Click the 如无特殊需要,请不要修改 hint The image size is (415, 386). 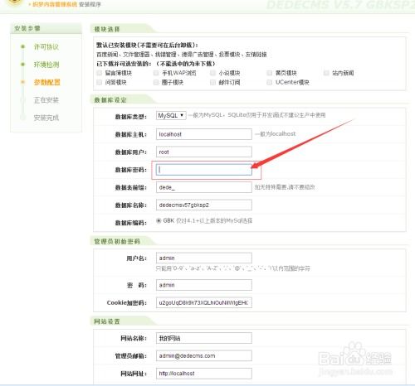tap(285, 187)
